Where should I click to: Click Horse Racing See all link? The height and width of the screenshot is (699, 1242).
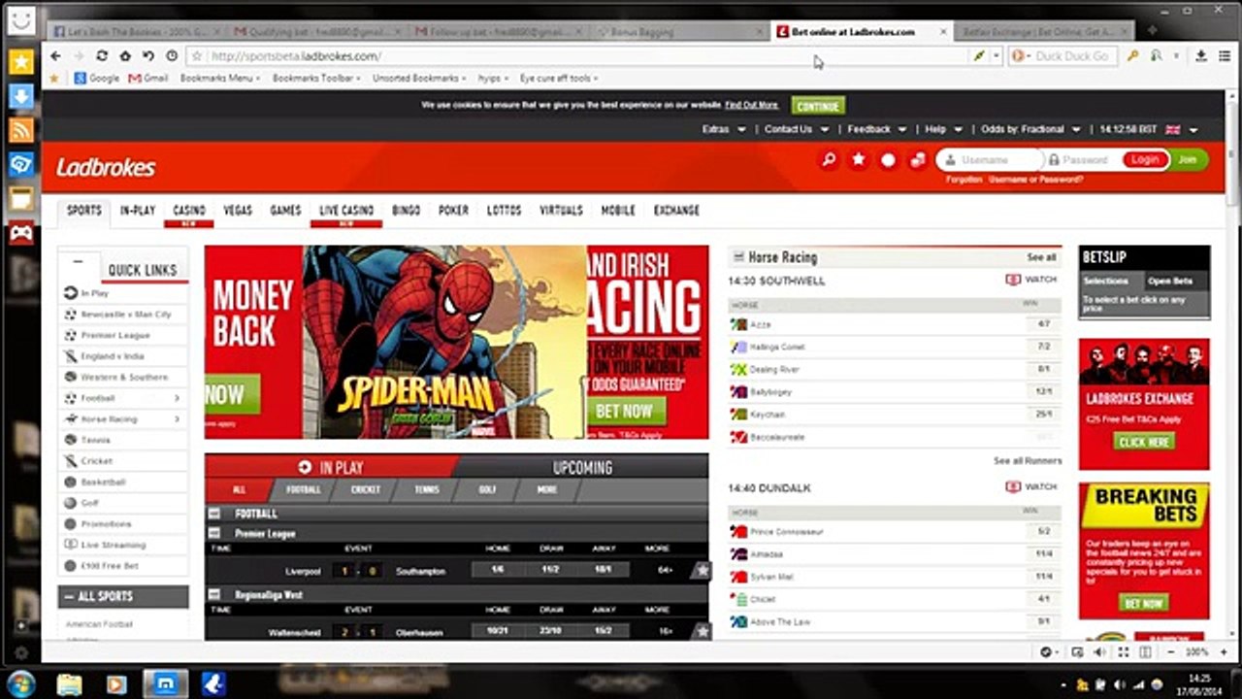1041,257
